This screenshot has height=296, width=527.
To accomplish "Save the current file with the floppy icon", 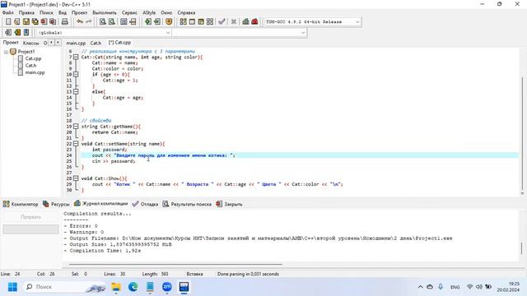I will 26,22.
